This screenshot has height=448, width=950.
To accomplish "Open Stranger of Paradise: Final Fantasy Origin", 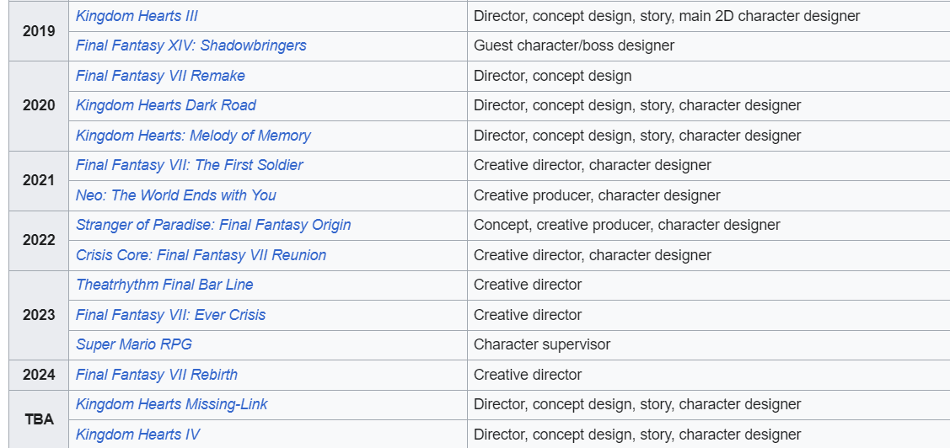I will (213, 225).
